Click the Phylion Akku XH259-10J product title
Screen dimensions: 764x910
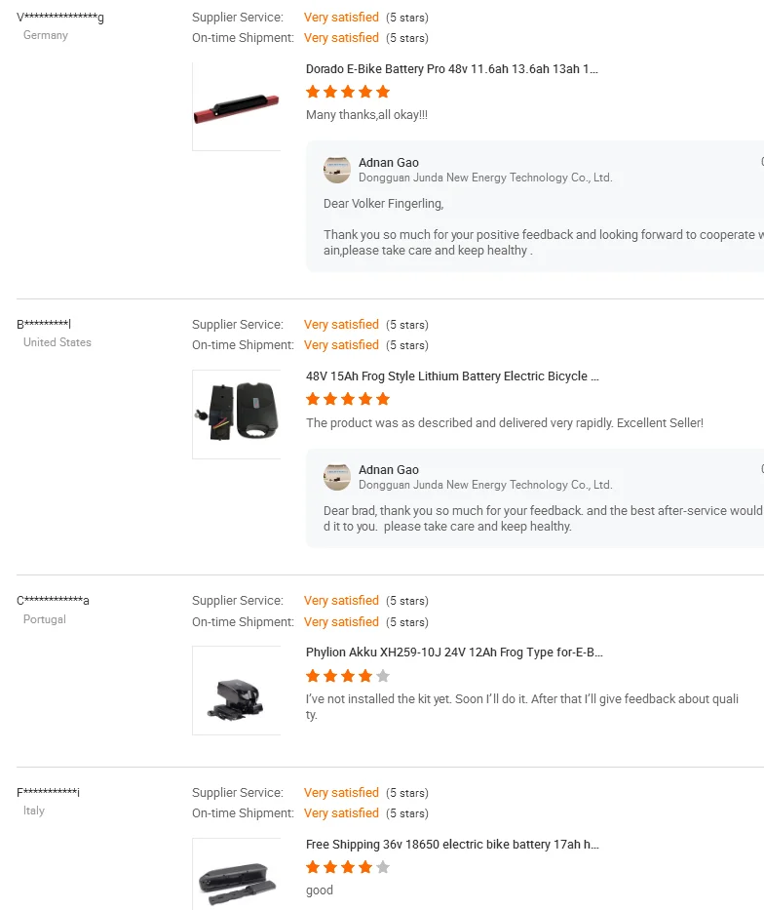(x=454, y=653)
